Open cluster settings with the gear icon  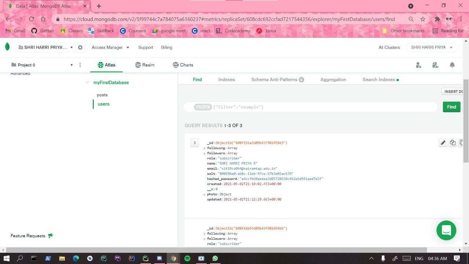tap(80, 47)
